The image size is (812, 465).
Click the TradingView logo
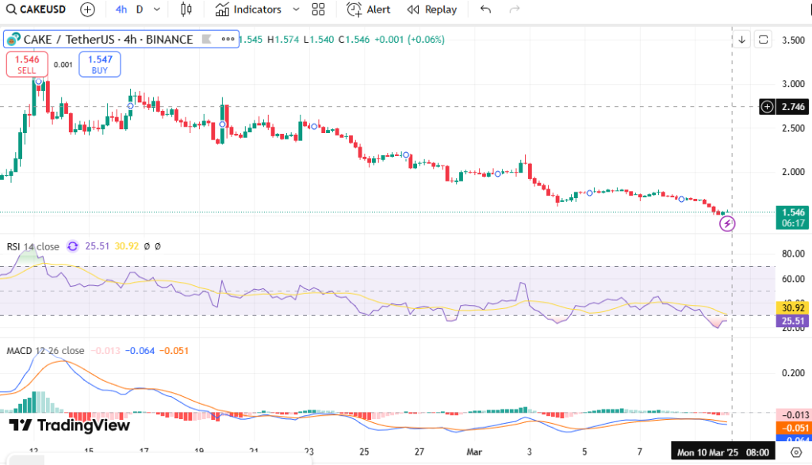click(70, 425)
